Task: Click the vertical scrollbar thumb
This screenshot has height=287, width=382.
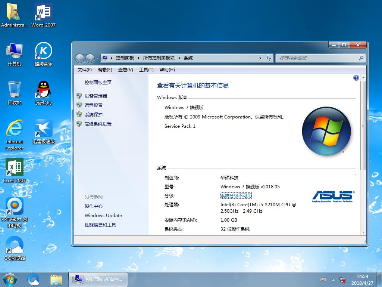Action: pyautogui.click(x=363, y=125)
